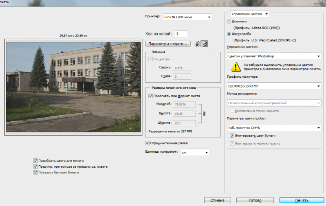The image size is (326, 206).
Task: Select the Документ radio button
Action: pos(229,22)
